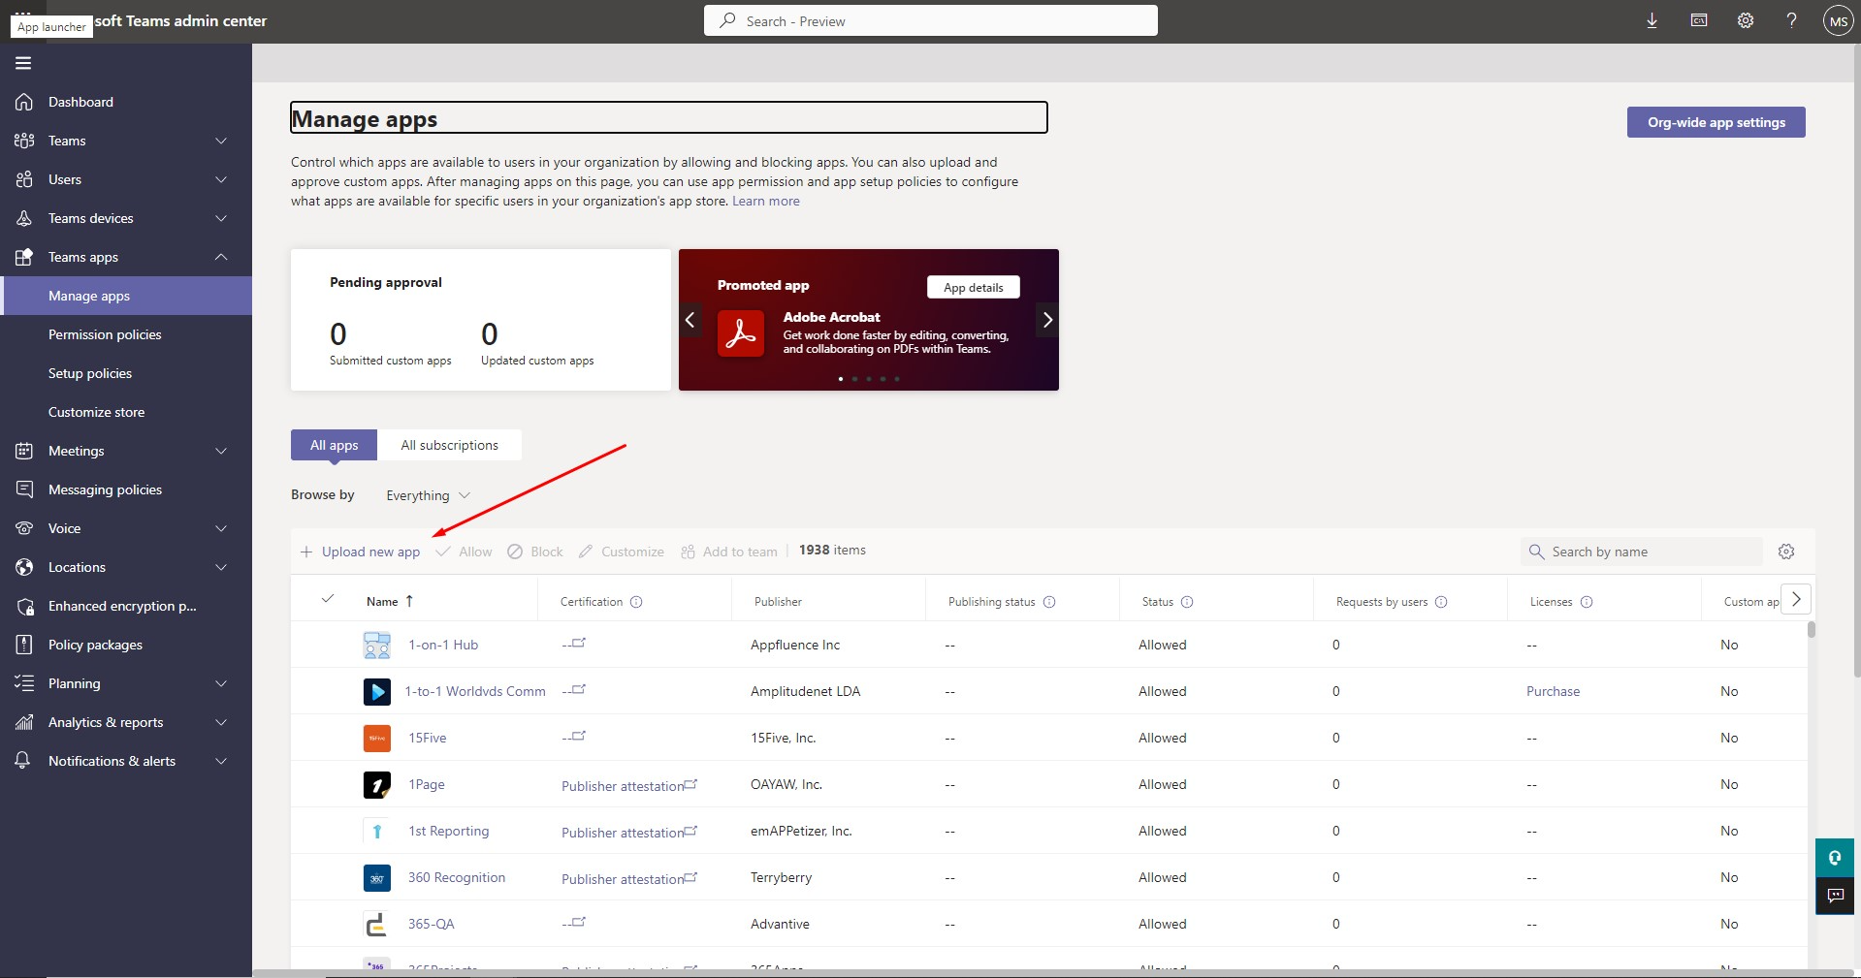The width and height of the screenshot is (1861, 978).
Task: Open the MS account avatar
Action: [x=1838, y=20]
